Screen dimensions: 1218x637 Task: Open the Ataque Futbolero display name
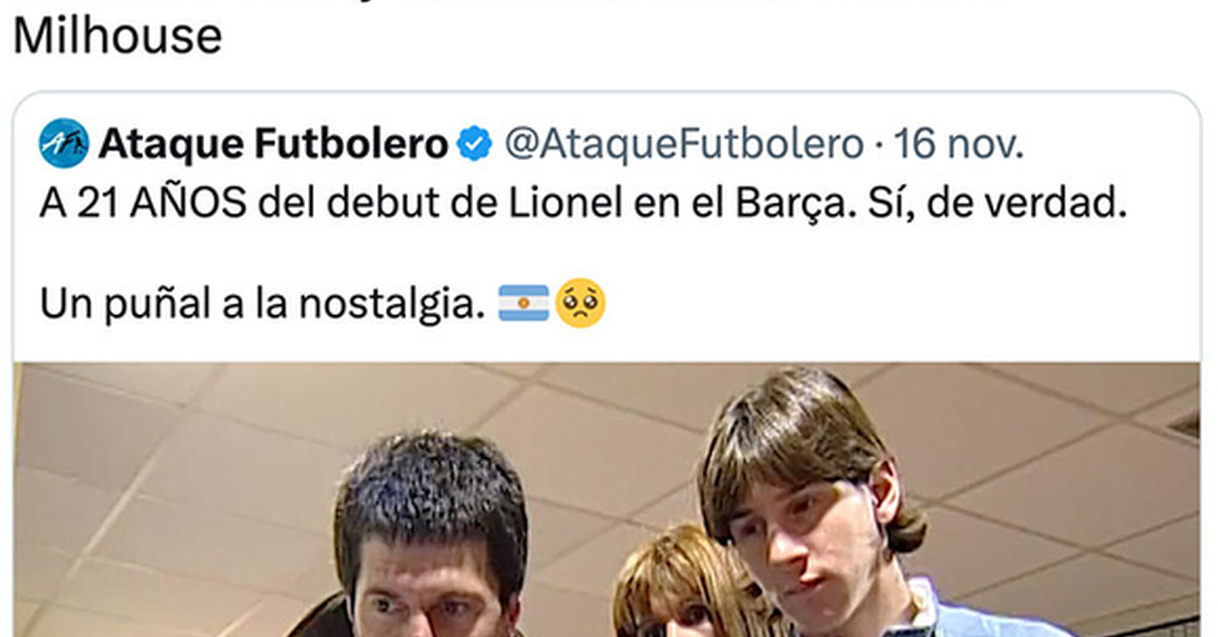[273, 143]
